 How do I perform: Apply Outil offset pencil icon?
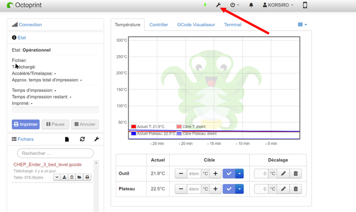click(x=283, y=174)
